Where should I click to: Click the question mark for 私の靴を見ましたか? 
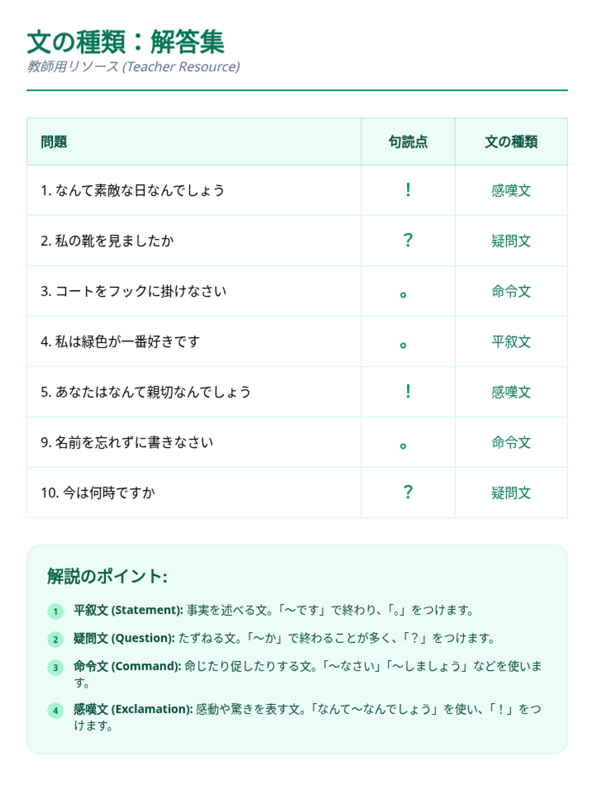[x=408, y=240]
